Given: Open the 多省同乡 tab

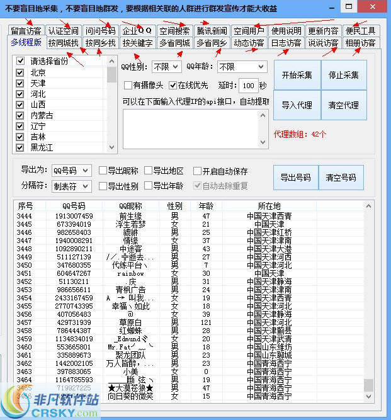Looking at the screenshot, I should (212, 43).
